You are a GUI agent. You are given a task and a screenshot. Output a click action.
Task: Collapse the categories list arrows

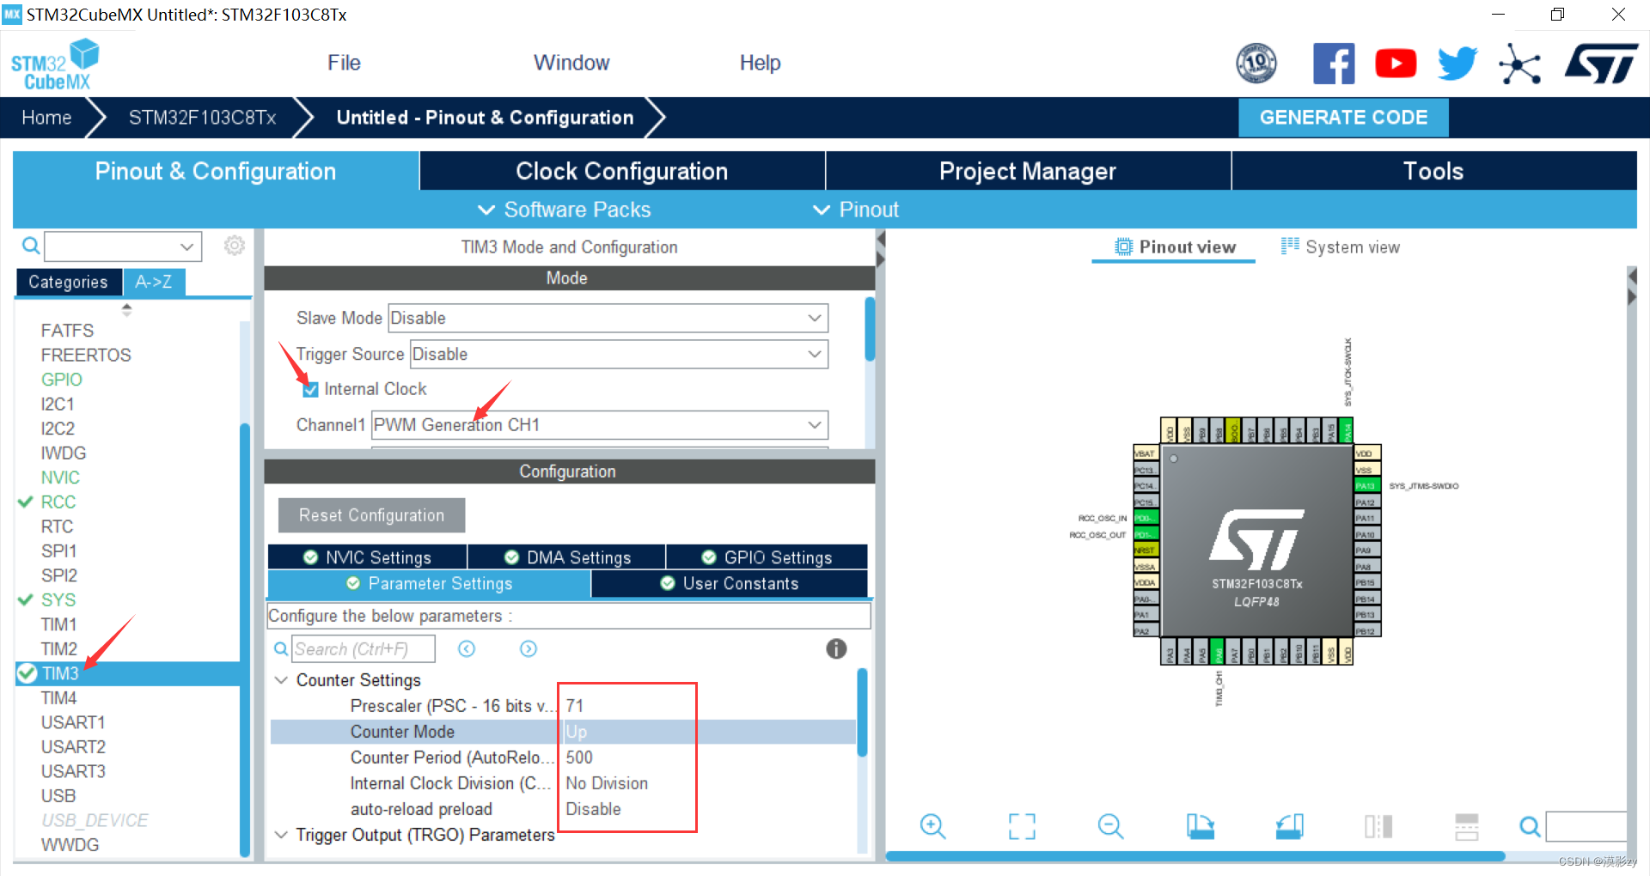tap(127, 310)
